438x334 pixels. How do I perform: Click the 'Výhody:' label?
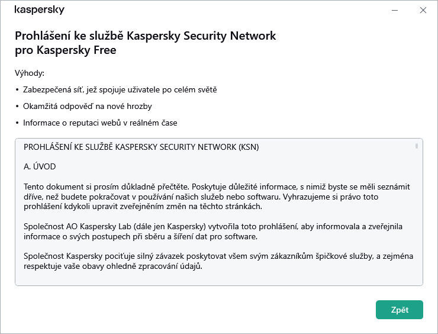[30, 73]
